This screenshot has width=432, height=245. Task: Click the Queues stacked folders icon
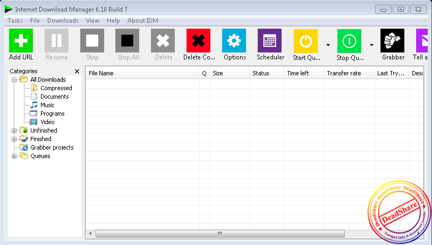click(x=24, y=156)
